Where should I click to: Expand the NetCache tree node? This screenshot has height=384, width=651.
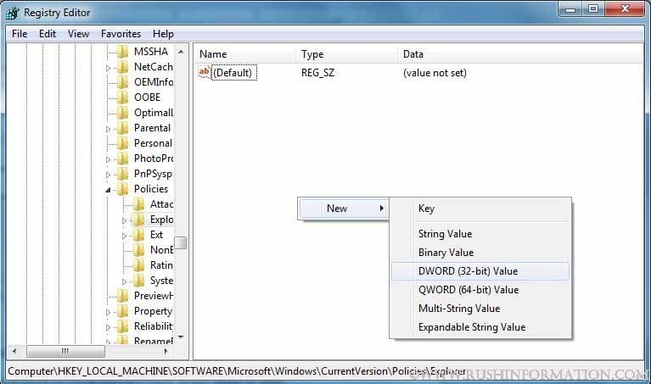coord(109,68)
